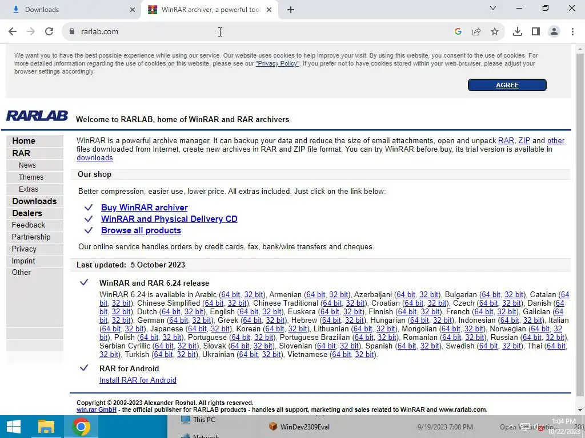The image size is (585, 438).
Task: Open Chrome three-dot menu
Action: pyautogui.click(x=572, y=32)
